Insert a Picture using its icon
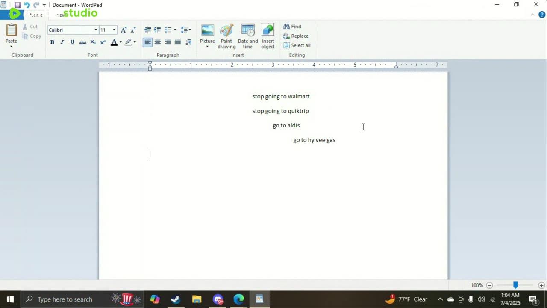Screen dimensions: 547x308 click(x=207, y=30)
